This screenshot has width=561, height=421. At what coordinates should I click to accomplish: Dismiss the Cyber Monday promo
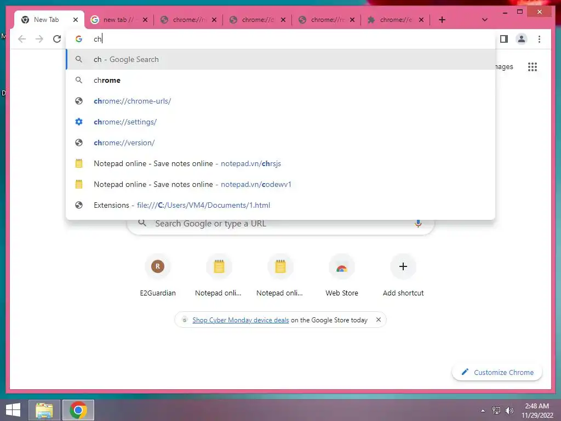pos(378,320)
